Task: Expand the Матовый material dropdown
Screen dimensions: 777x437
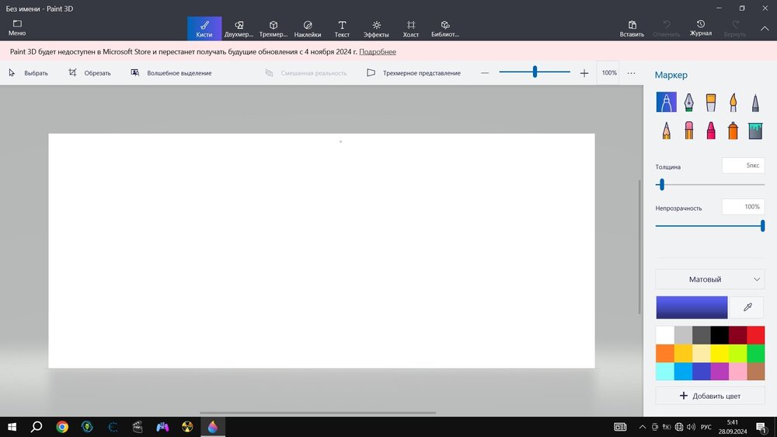Action: (709, 279)
